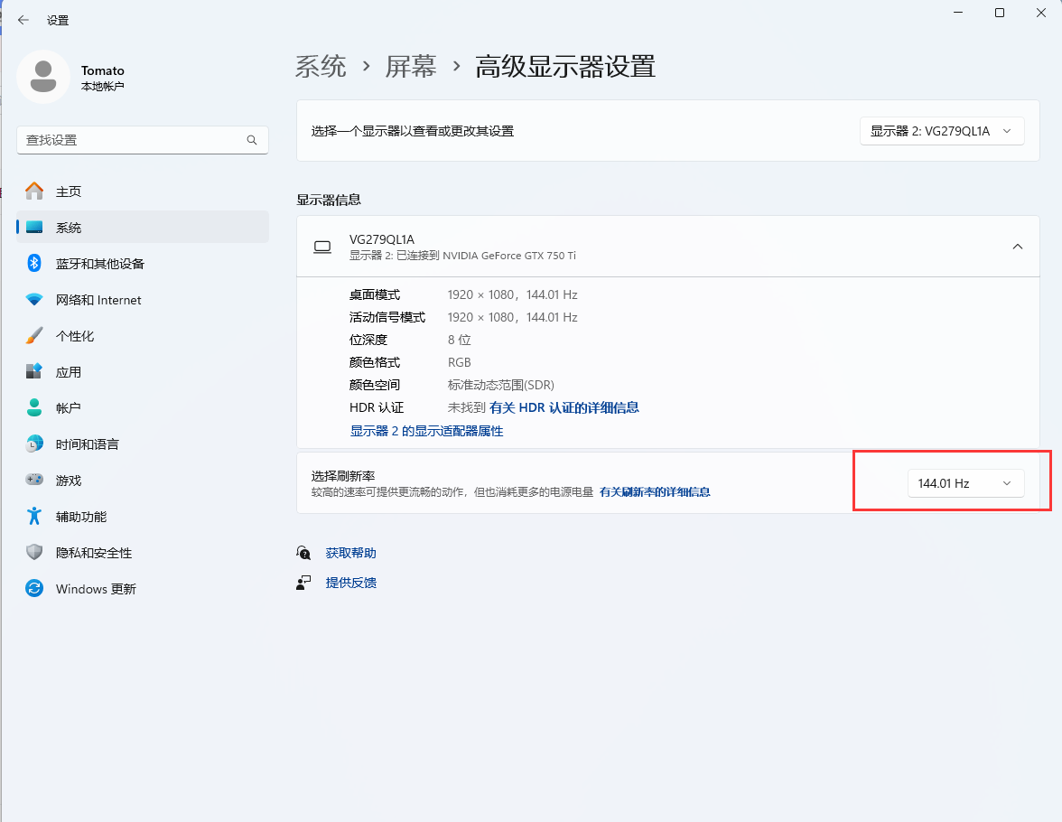Screen dimensions: 1062x822
Task: Open 游戏 gamepad icon
Action: [34, 481]
